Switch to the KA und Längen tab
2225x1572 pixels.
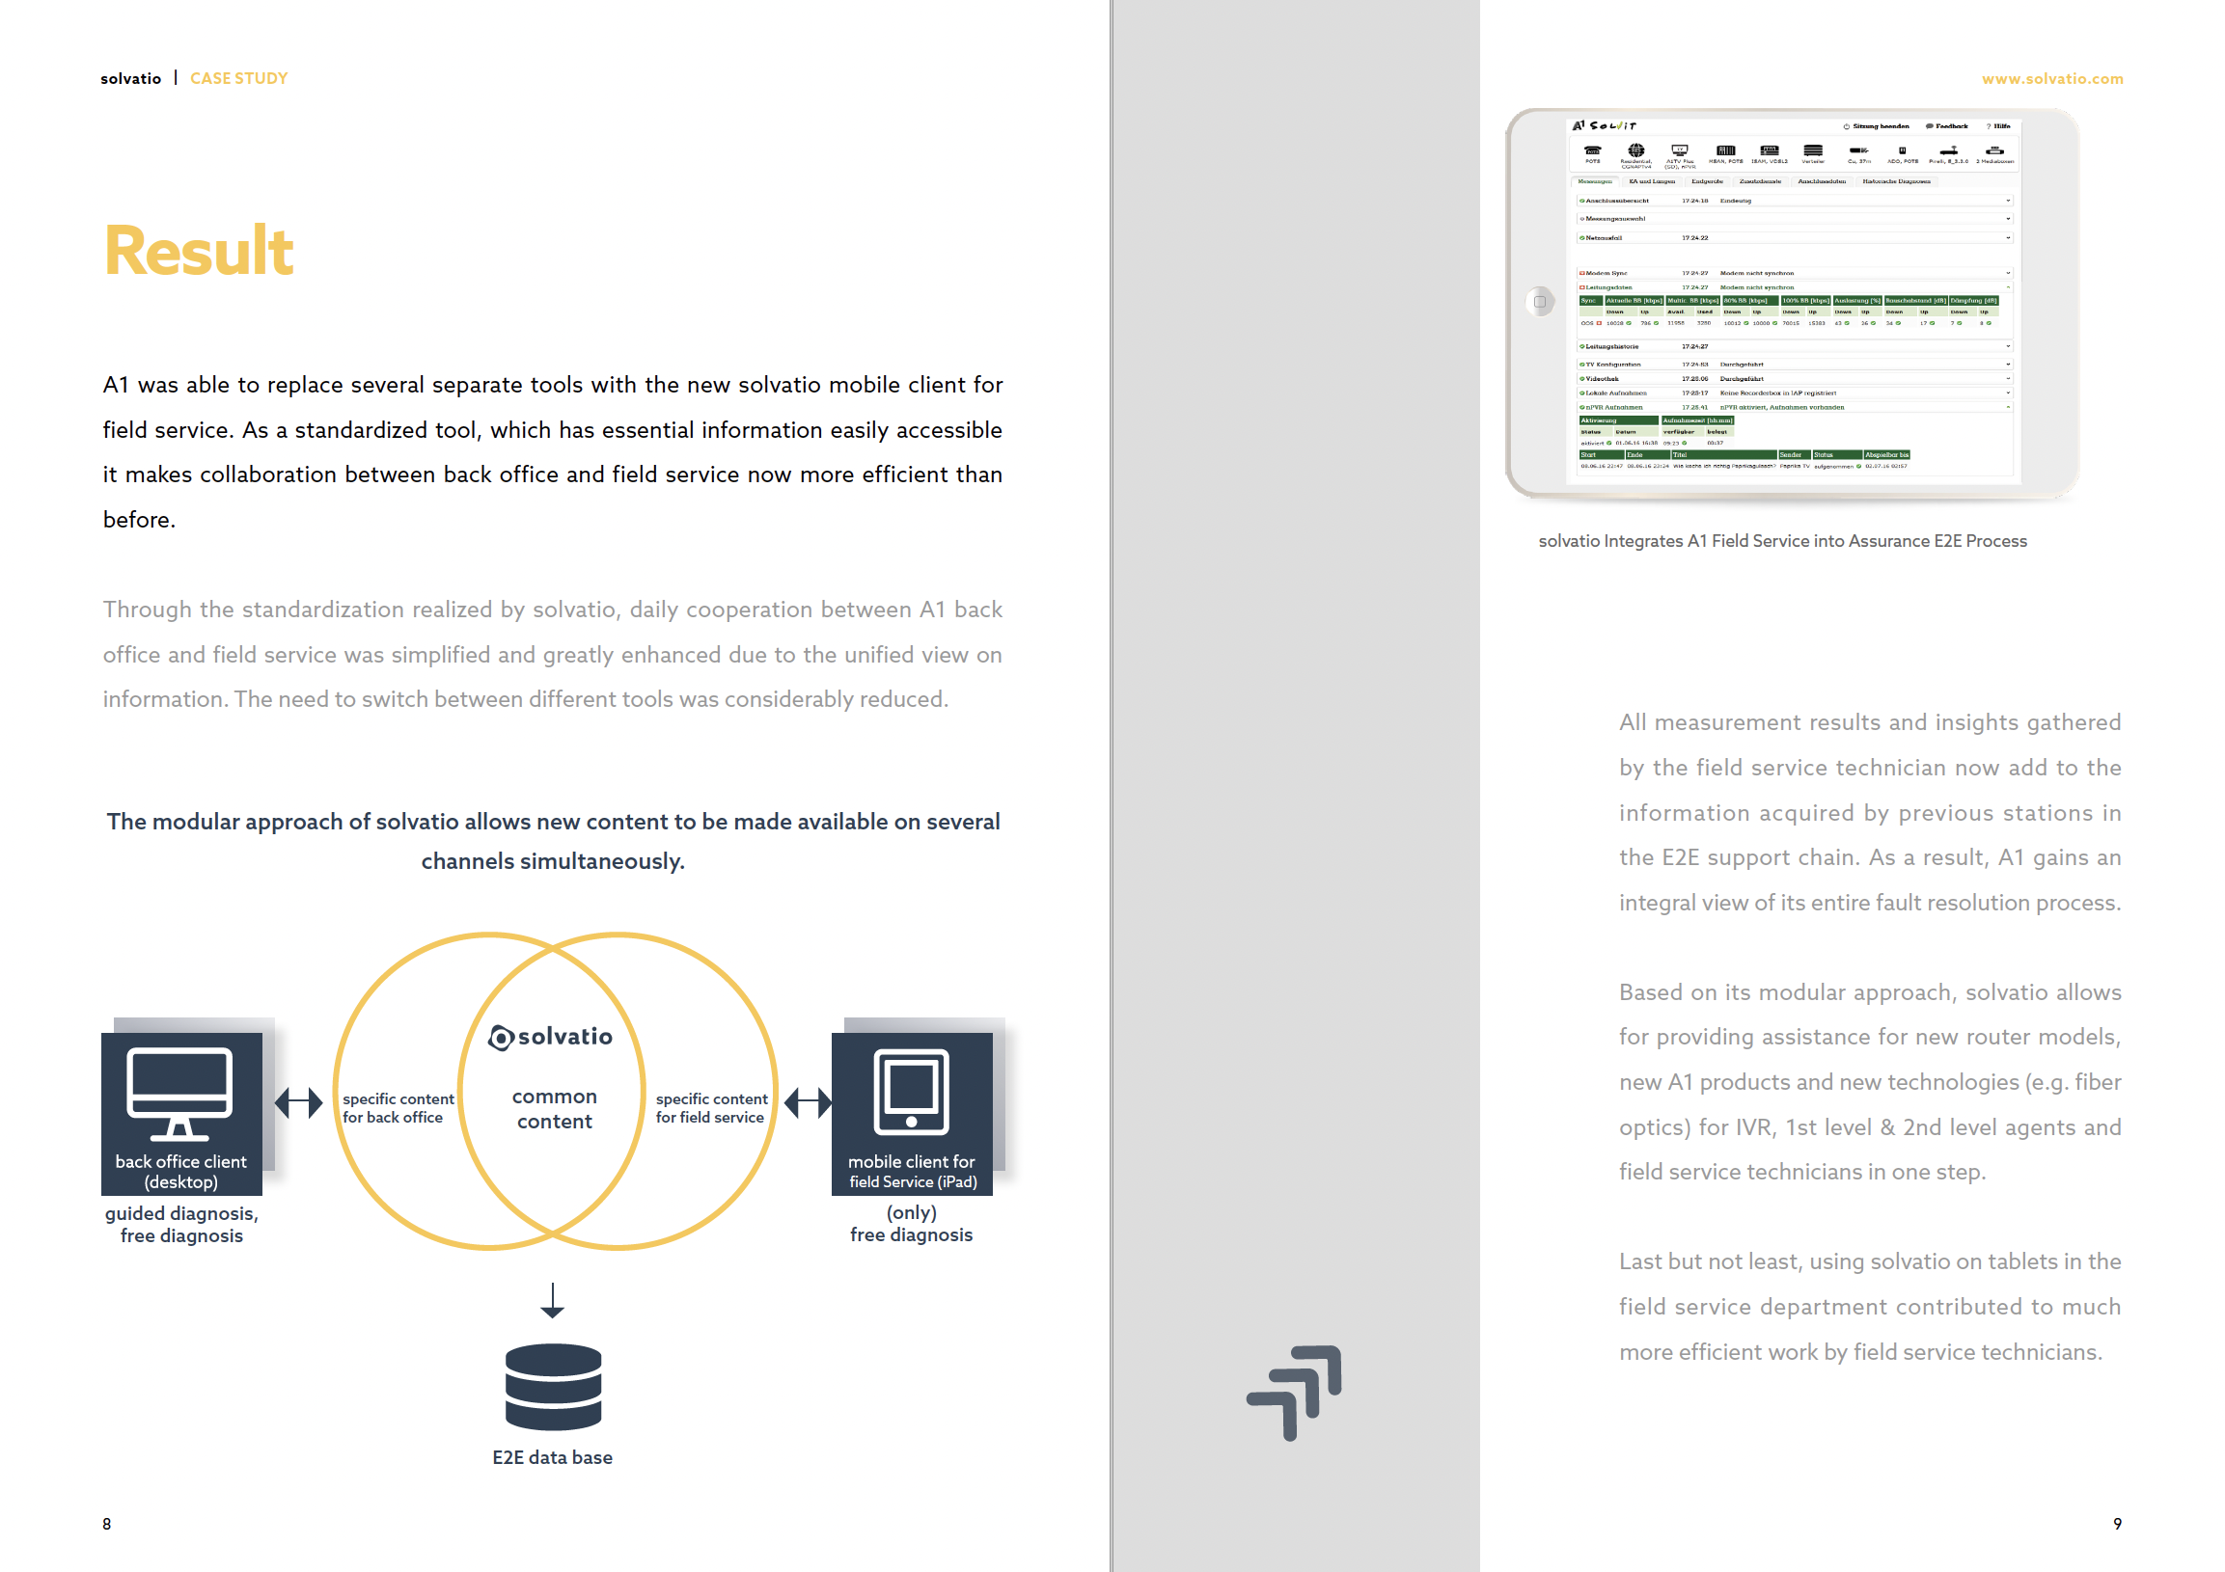(1651, 181)
